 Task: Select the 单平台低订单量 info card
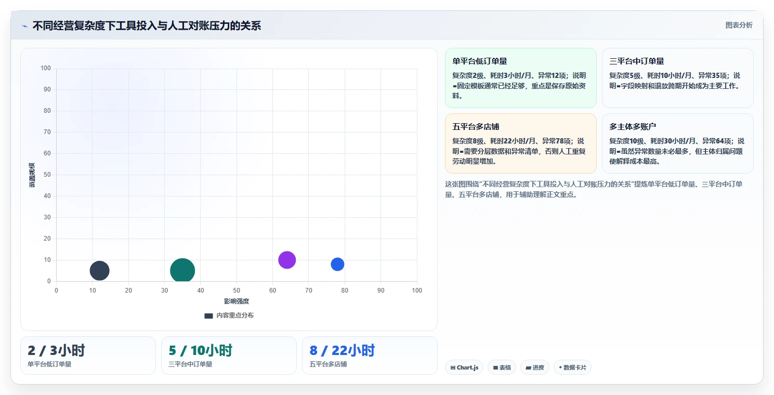pos(520,78)
